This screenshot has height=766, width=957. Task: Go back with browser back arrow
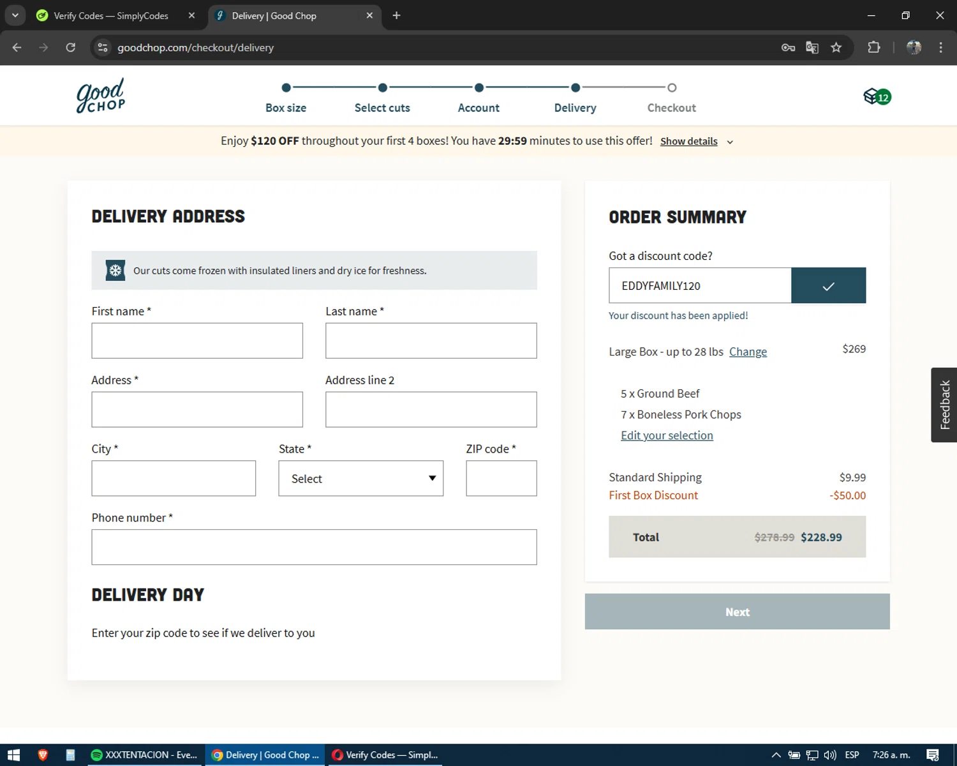pos(17,47)
